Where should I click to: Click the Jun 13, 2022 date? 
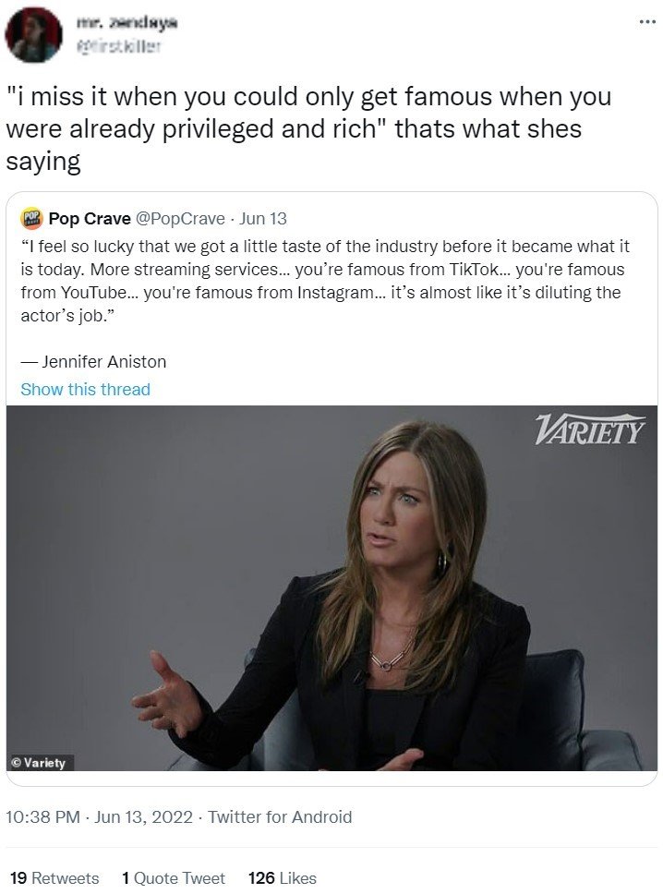(x=144, y=816)
